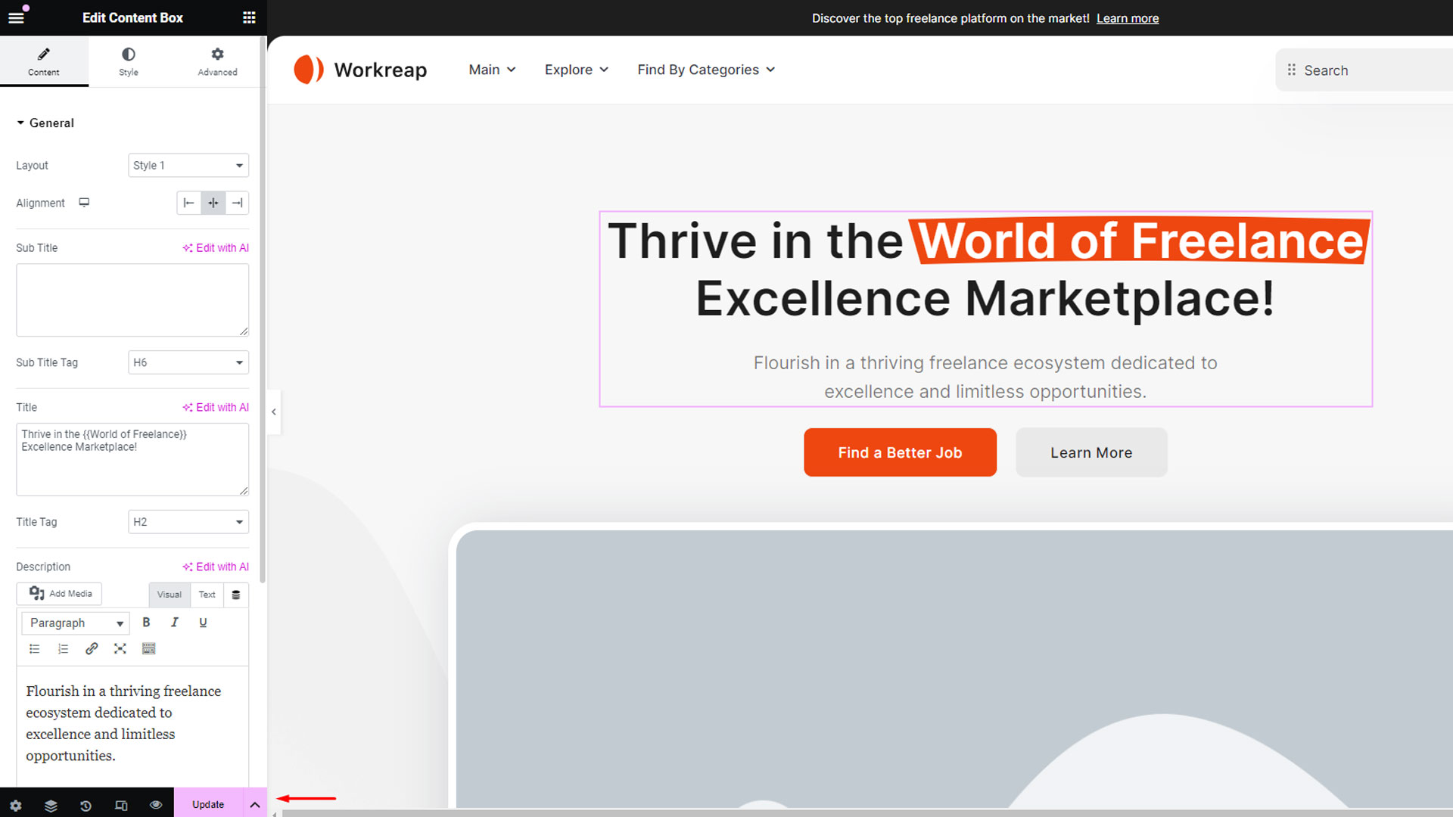
Task: Open Navigator layers icon in the bottom bar
Action: click(x=51, y=806)
